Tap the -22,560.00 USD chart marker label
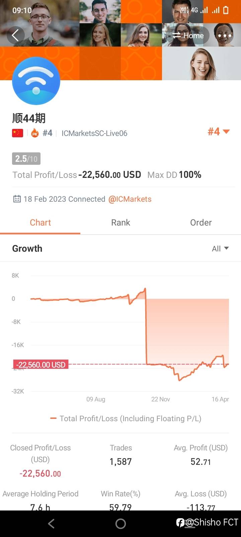 (41, 364)
